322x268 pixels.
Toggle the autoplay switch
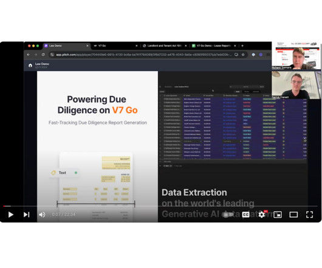[x=228, y=215]
